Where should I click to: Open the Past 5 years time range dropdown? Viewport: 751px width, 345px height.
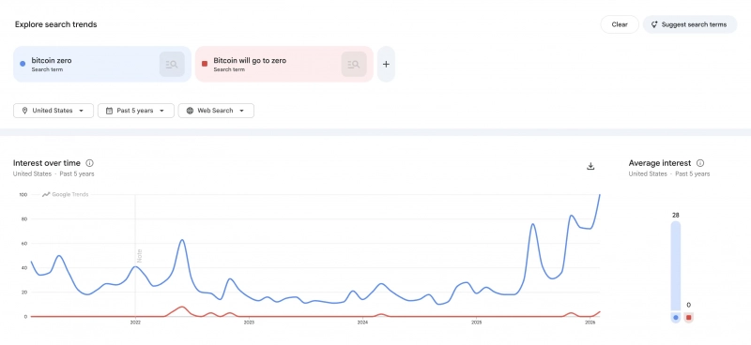136,111
